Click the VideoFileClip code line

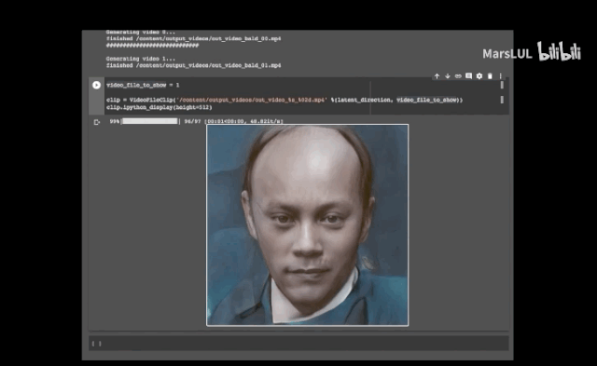tap(285, 100)
